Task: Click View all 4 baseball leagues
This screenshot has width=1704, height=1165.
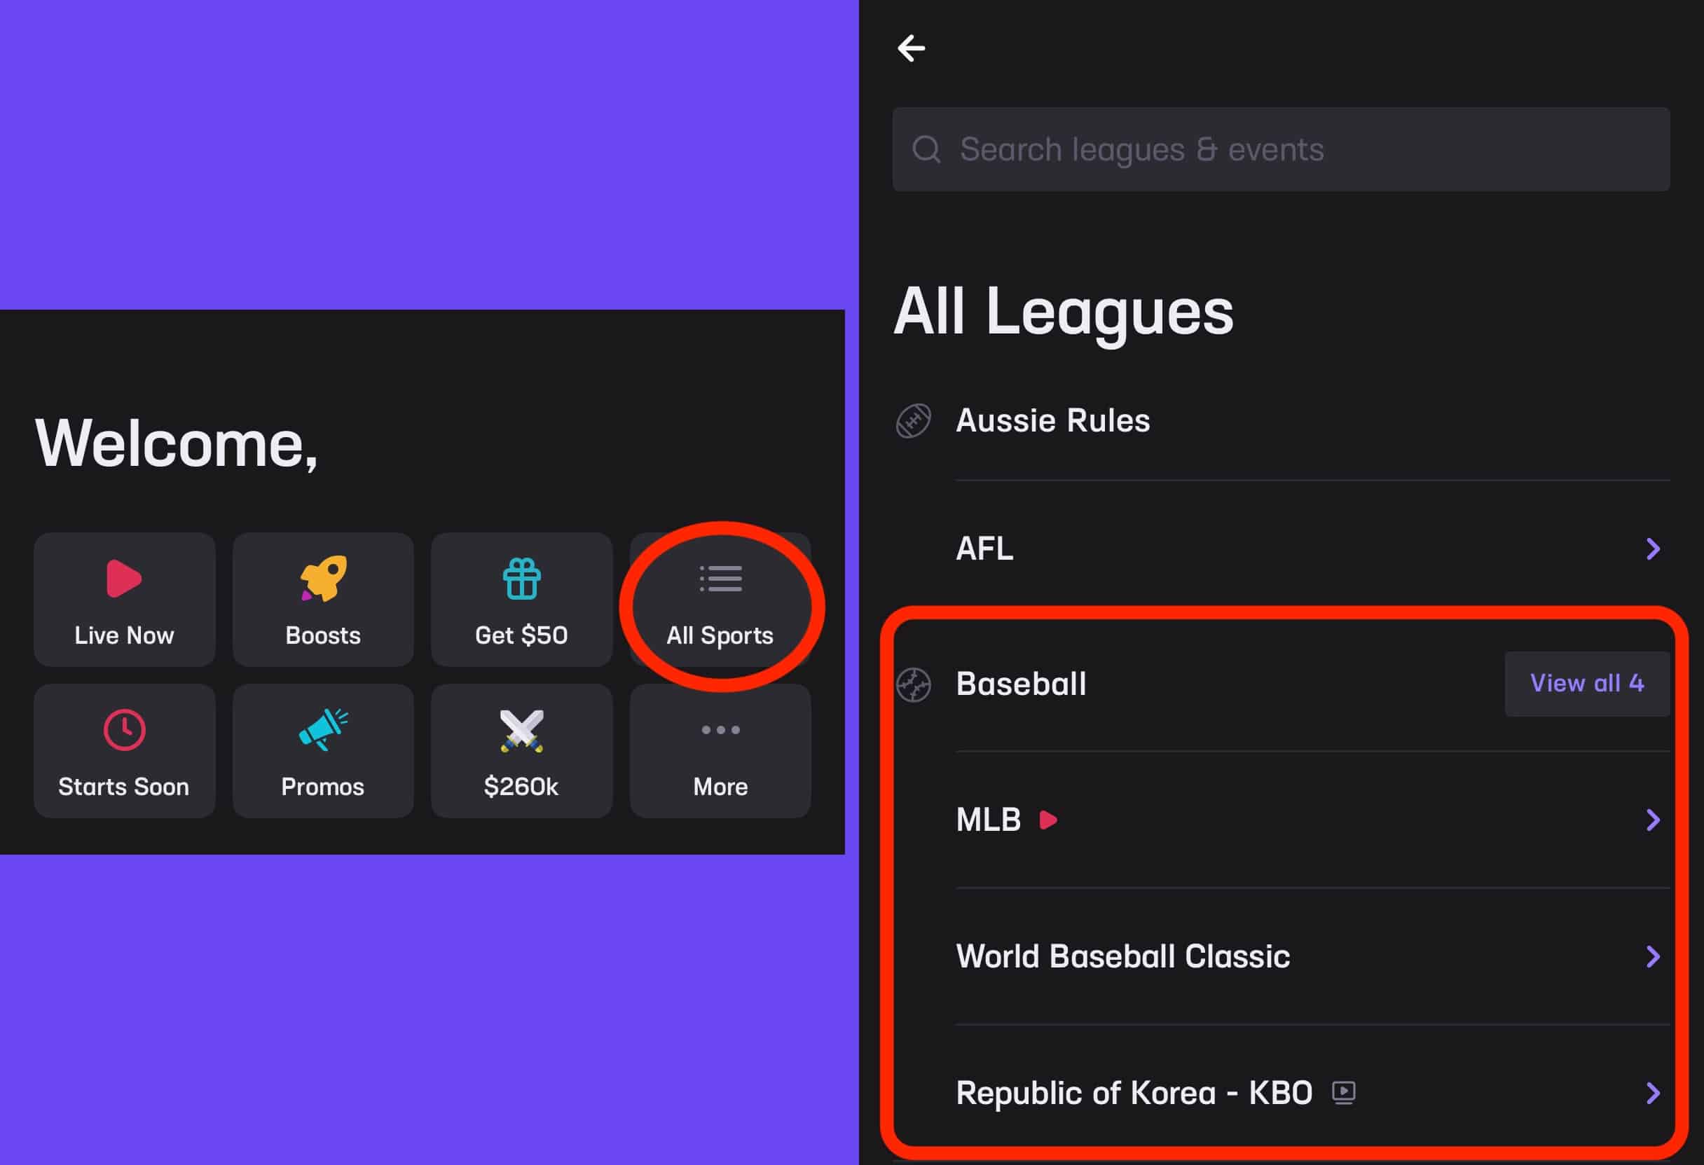Action: click(1587, 683)
